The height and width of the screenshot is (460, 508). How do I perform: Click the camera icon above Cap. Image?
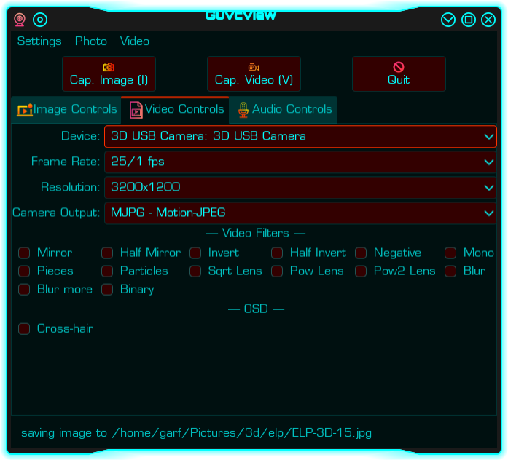pos(109,67)
